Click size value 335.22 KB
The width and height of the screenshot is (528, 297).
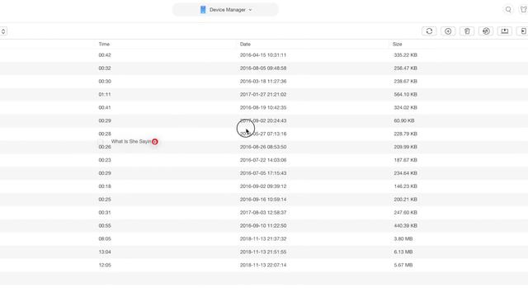[x=405, y=55]
